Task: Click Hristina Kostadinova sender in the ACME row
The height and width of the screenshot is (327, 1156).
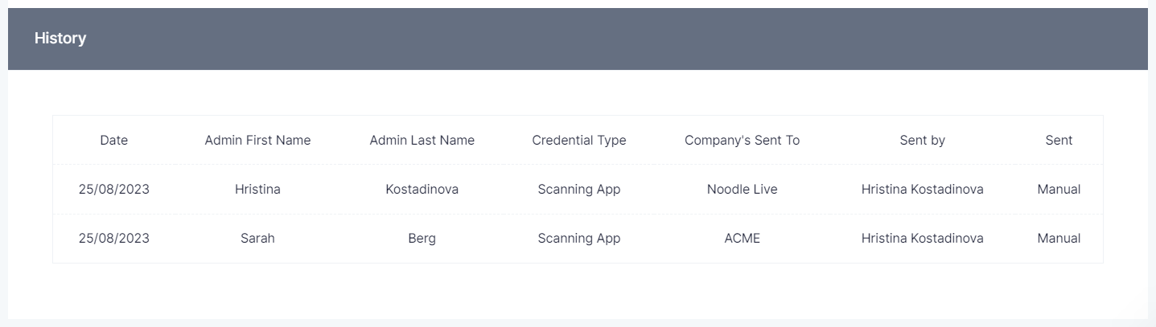Action: (x=922, y=239)
